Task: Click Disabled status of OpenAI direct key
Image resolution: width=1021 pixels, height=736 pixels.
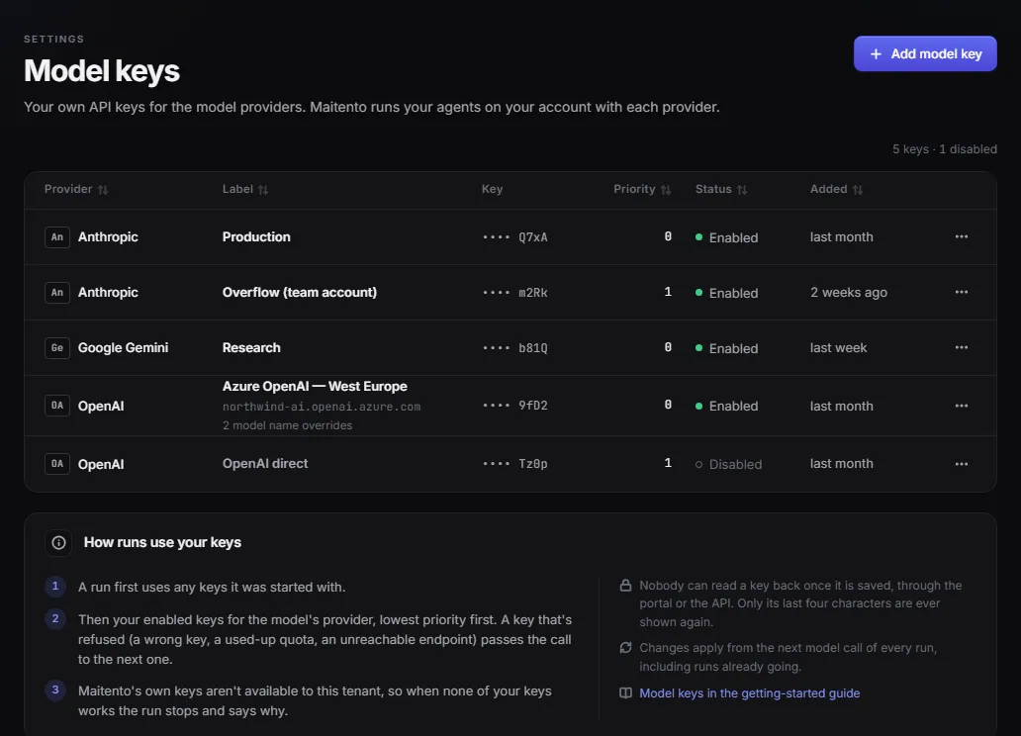Action: [728, 464]
